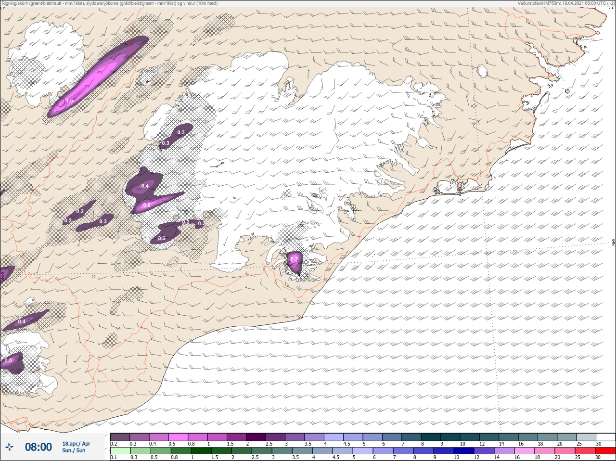Click the 1.0 precipitation label on the map

[x=69, y=101]
